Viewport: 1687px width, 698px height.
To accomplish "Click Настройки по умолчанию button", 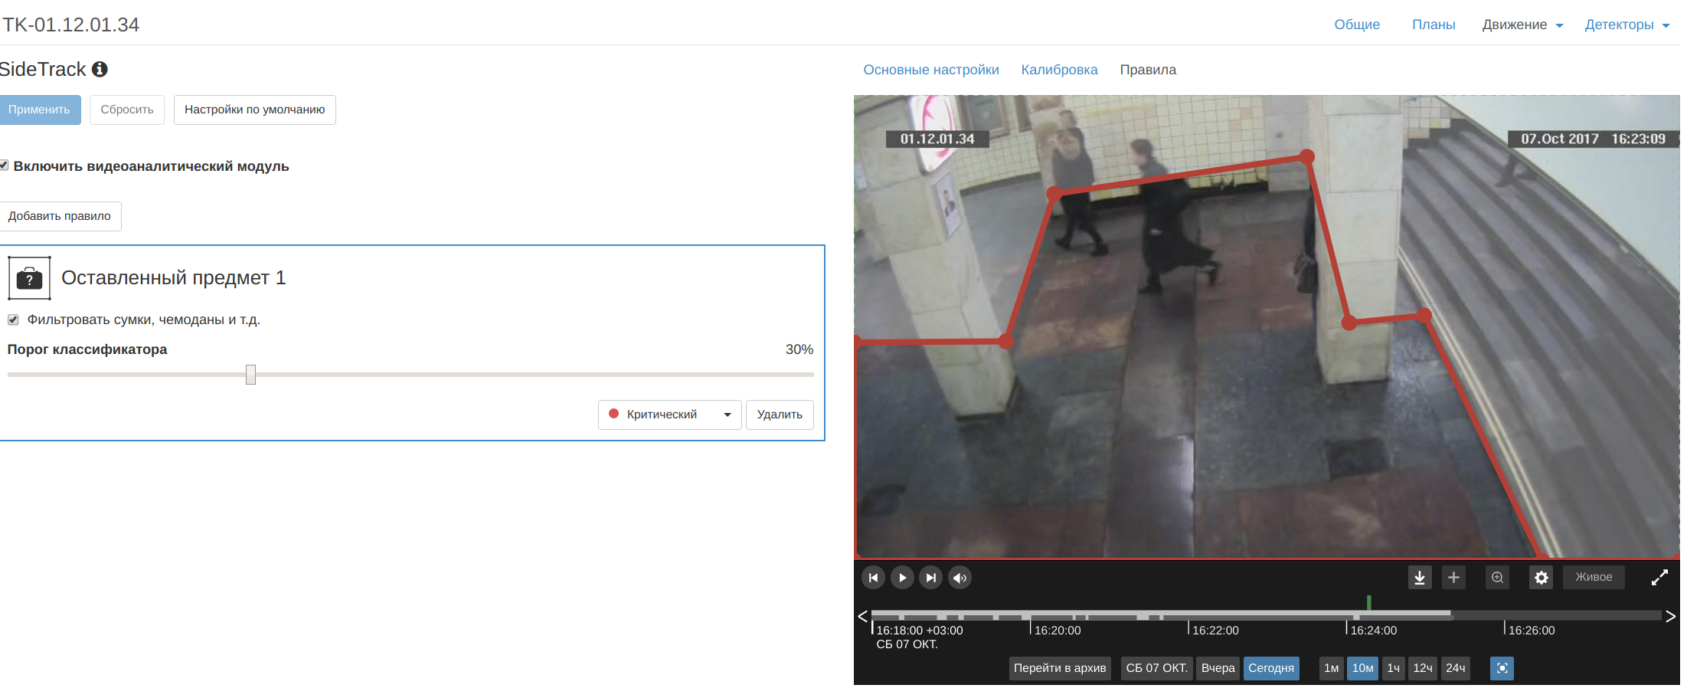I will [x=254, y=110].
